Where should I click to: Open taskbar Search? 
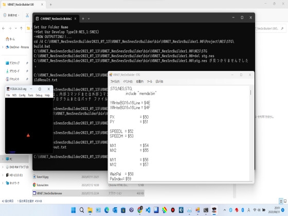(82, 210)
